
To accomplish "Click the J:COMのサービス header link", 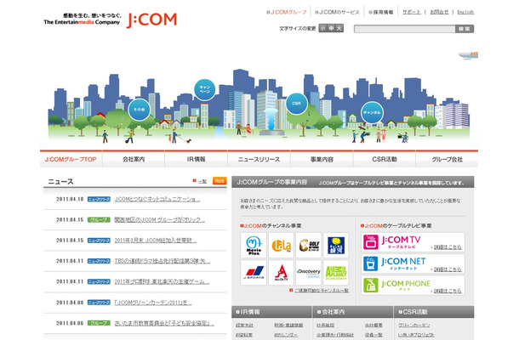I will click(337, 12).
